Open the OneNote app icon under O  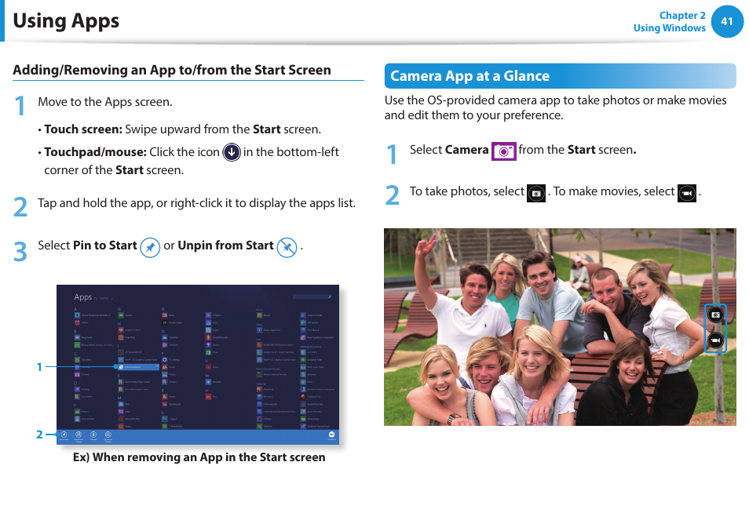[164, 345]
